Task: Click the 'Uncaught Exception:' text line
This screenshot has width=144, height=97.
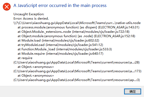Action: (x=29, y=14)
